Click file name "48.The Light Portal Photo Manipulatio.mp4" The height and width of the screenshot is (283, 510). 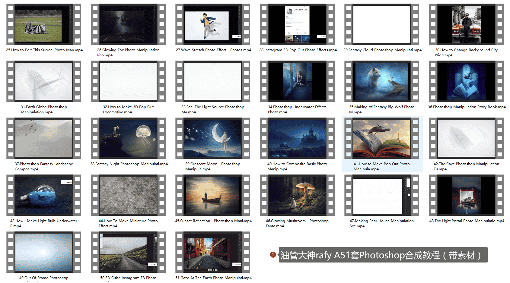click(467, 221)
